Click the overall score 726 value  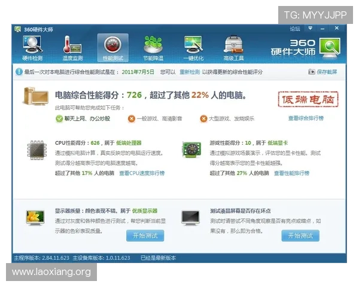[x=134, y=95]
